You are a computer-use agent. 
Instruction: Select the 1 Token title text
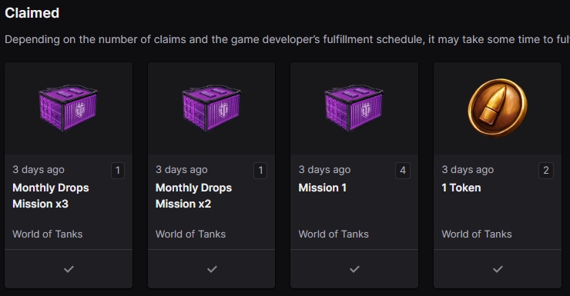tap(461, 188)
